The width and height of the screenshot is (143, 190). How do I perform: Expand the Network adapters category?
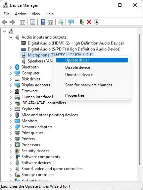[x=11, y=127]
